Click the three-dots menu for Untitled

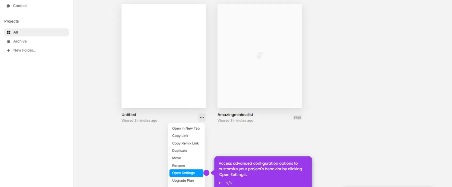202,117
